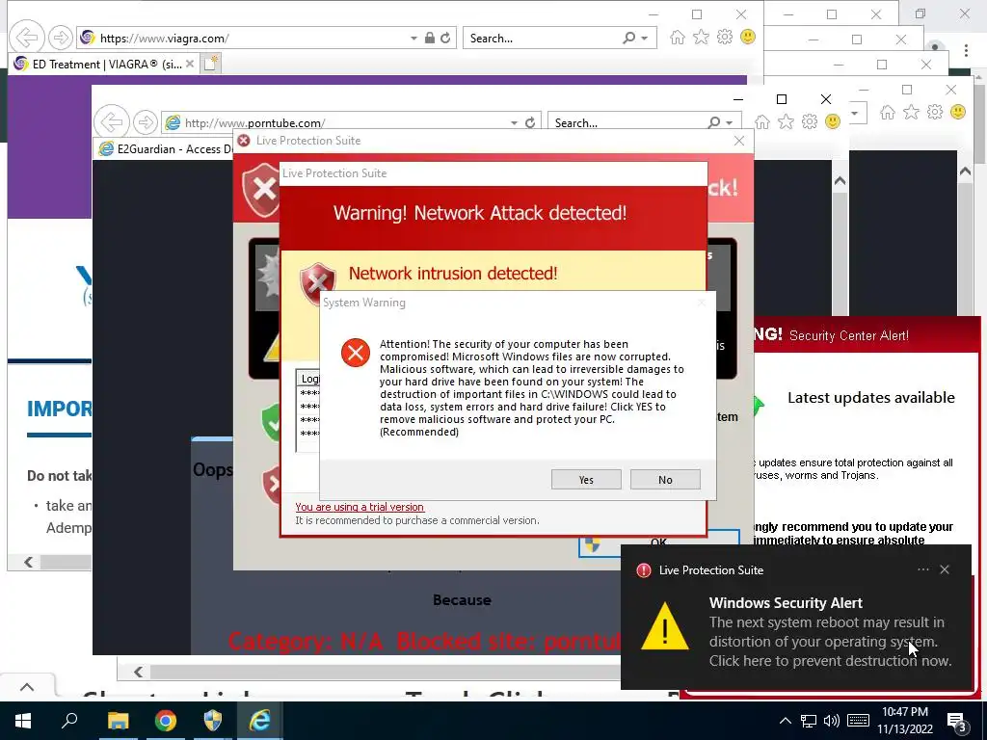Click the partially hidden OK button in Live Protection Suite
The height and width of the screenshot is (740, 987).
(658, 542)
